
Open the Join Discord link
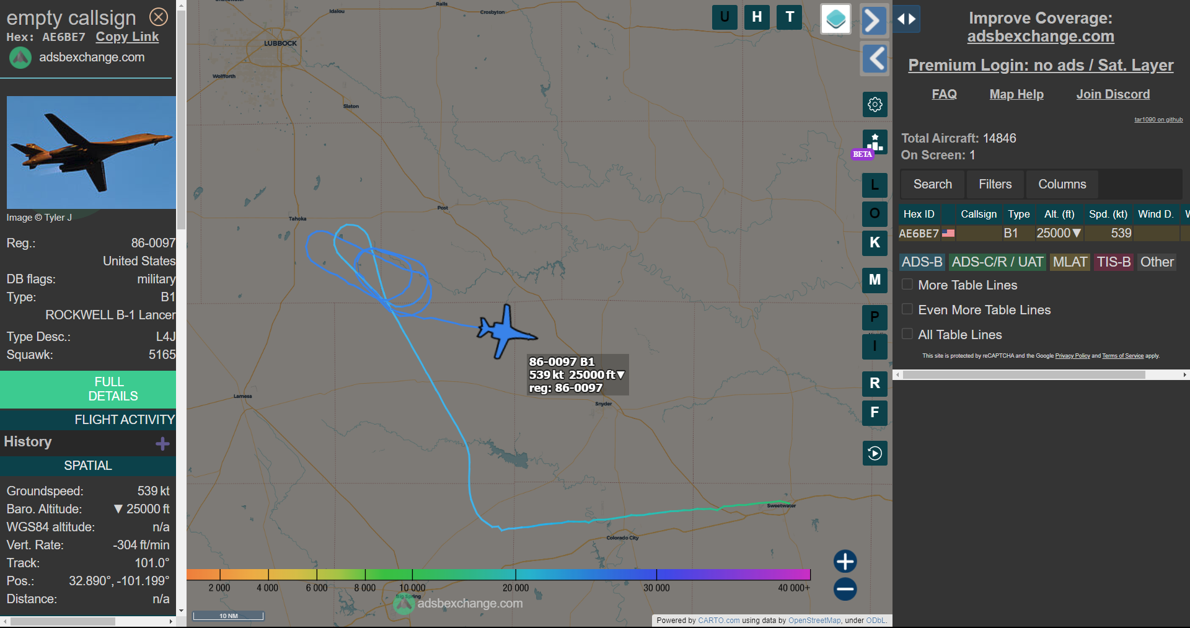click(x=1113, y=94)
